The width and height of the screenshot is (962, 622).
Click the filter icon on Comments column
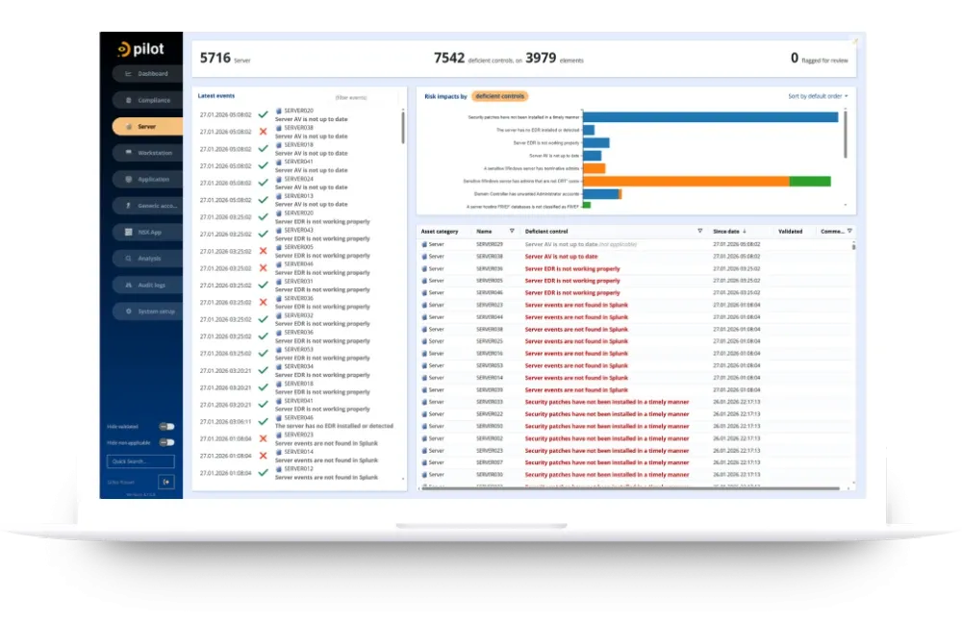[849, 232]
